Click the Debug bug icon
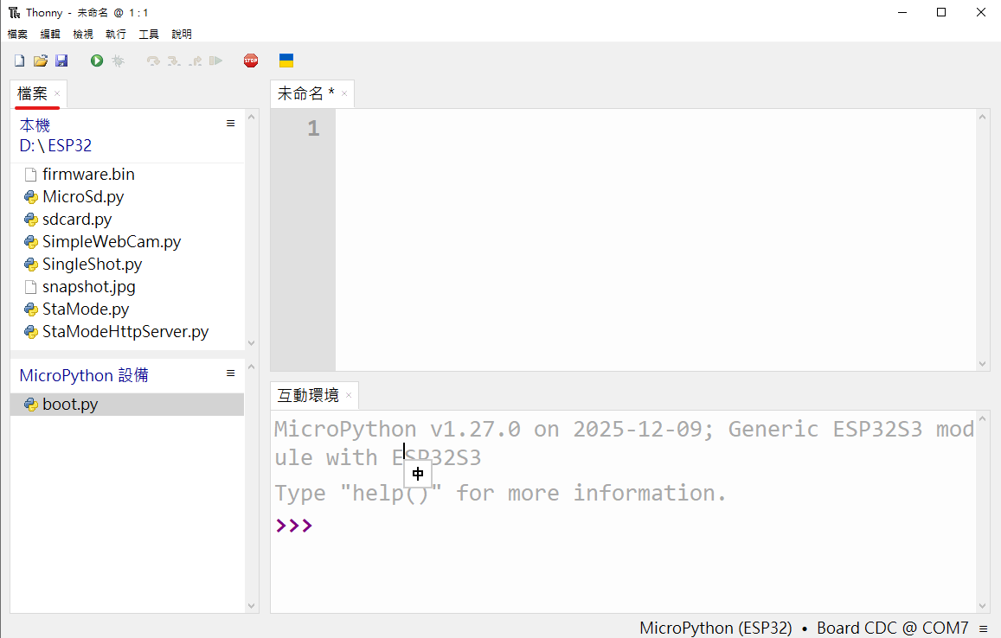1001x638 pixels. click(x=119, y=61)
